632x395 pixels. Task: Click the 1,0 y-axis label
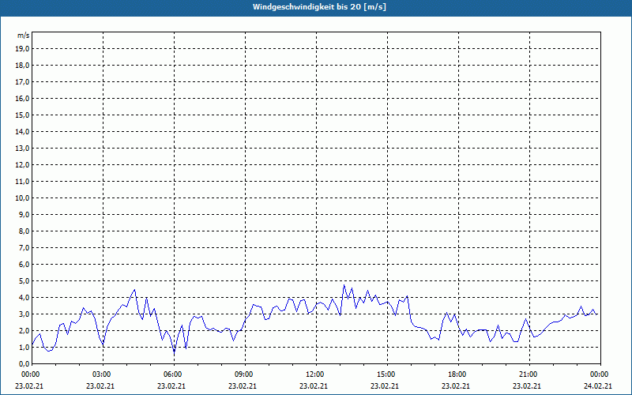pyautogui.click(x=24, y=347)
